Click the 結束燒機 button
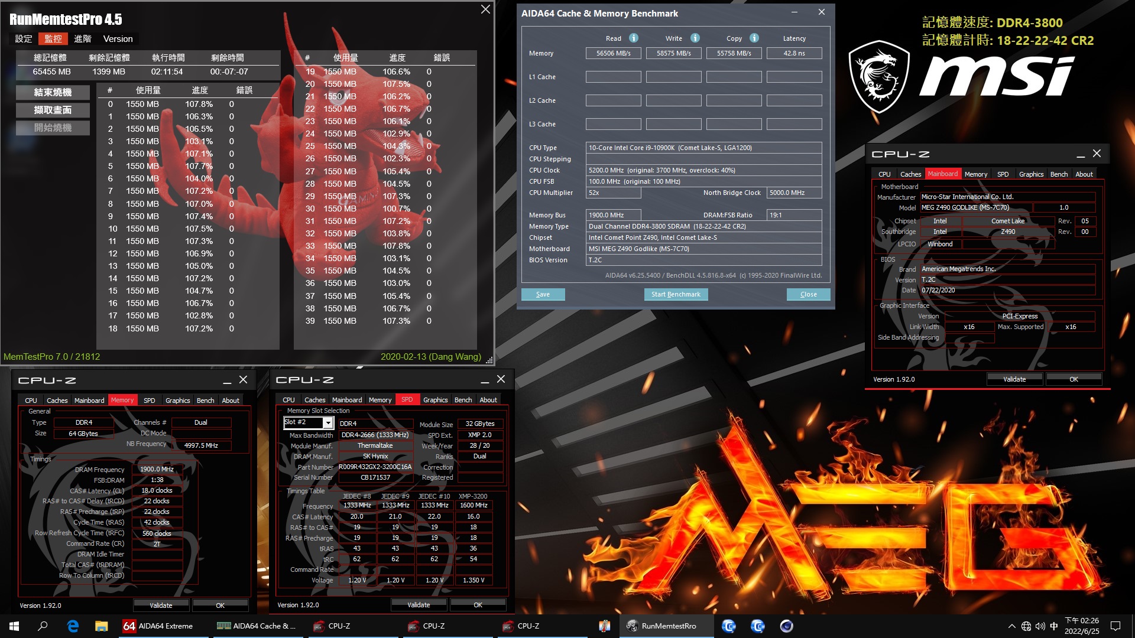 click(x=53, y=92)
